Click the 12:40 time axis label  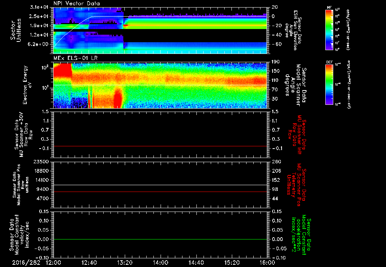[x=89, y=262]
